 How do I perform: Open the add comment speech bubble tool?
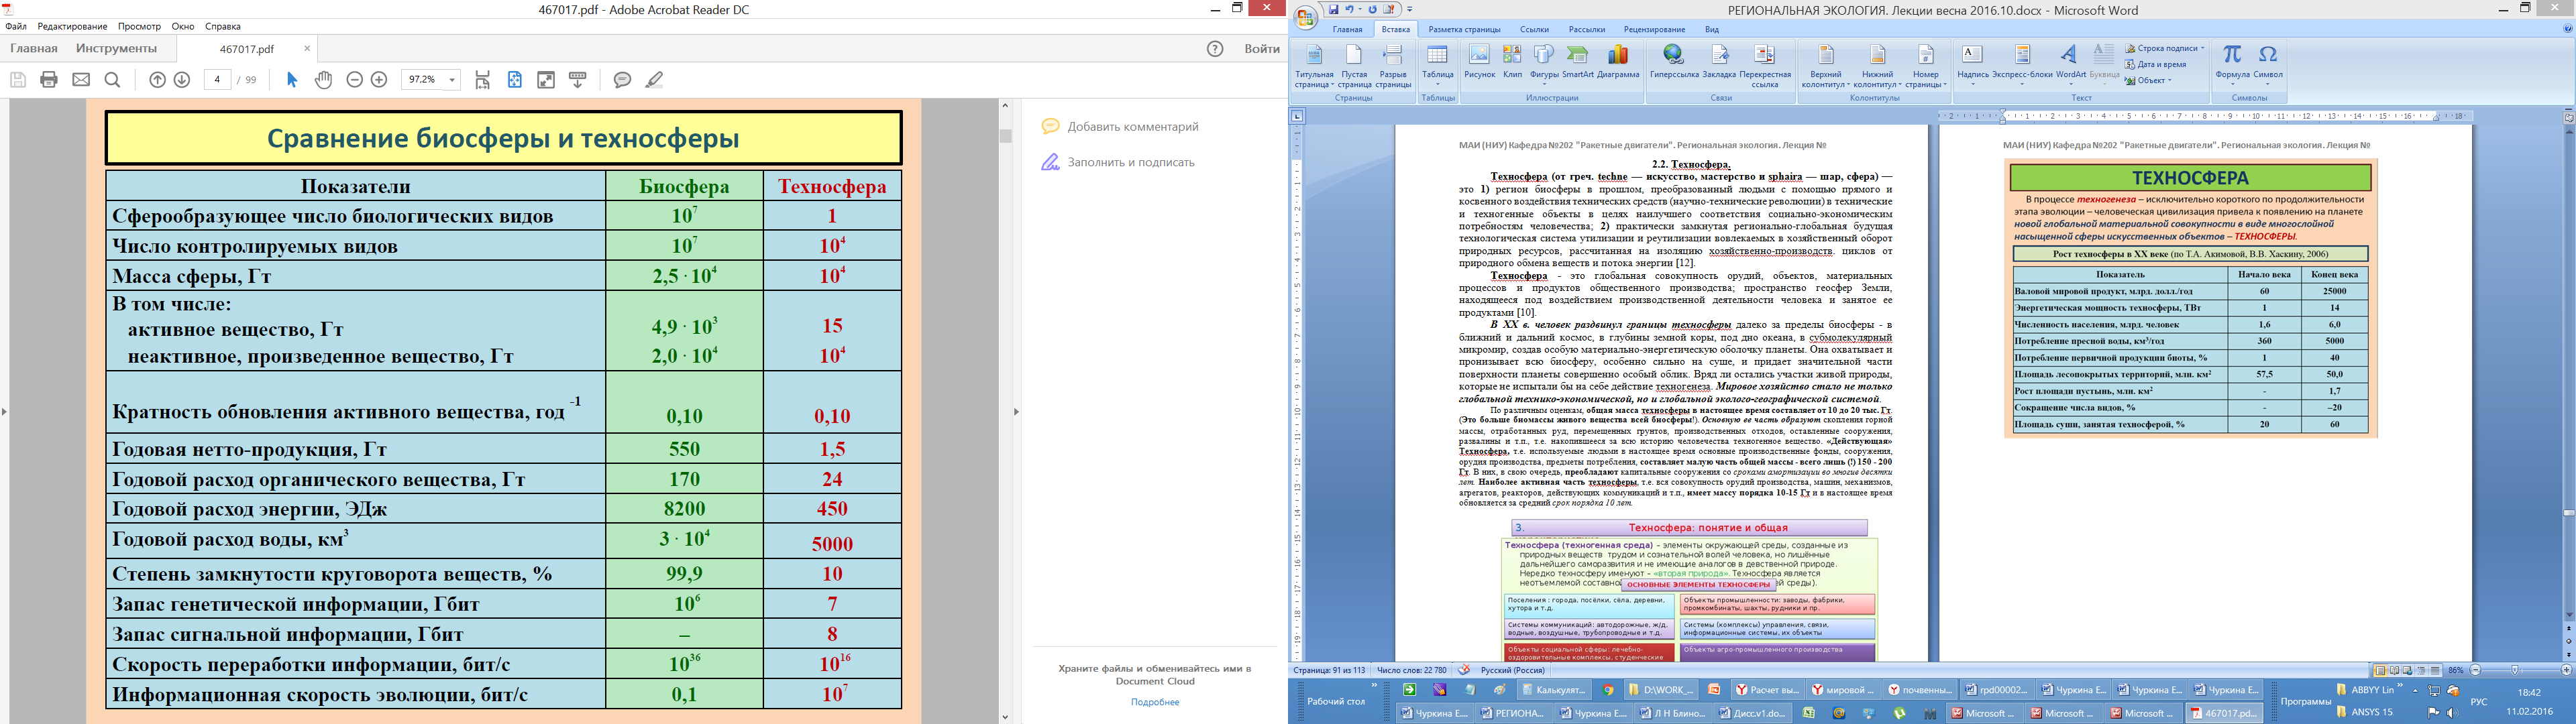pyautogui.click(x=622, y=80)
